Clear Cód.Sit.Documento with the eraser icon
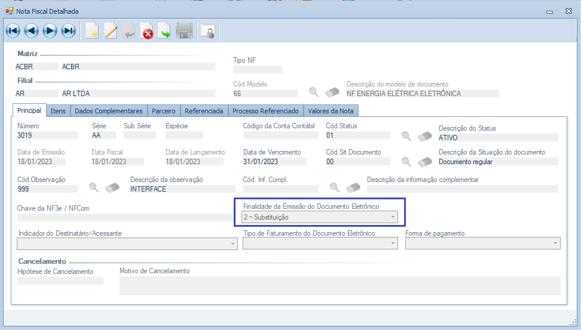The image size is (581, 330). click(425, 162)
